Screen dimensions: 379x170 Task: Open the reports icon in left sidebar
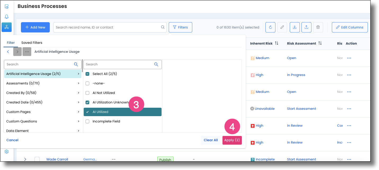(7, 6)
